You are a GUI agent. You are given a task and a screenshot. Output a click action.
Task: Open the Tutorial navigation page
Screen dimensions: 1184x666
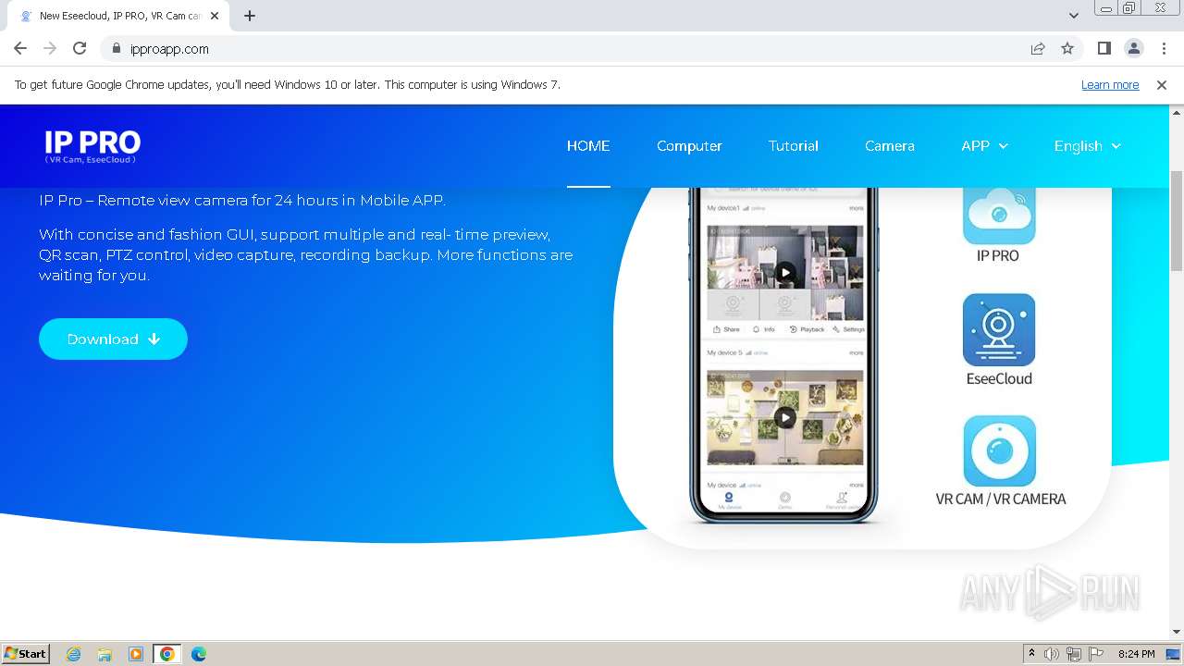(x=793, y=146)
